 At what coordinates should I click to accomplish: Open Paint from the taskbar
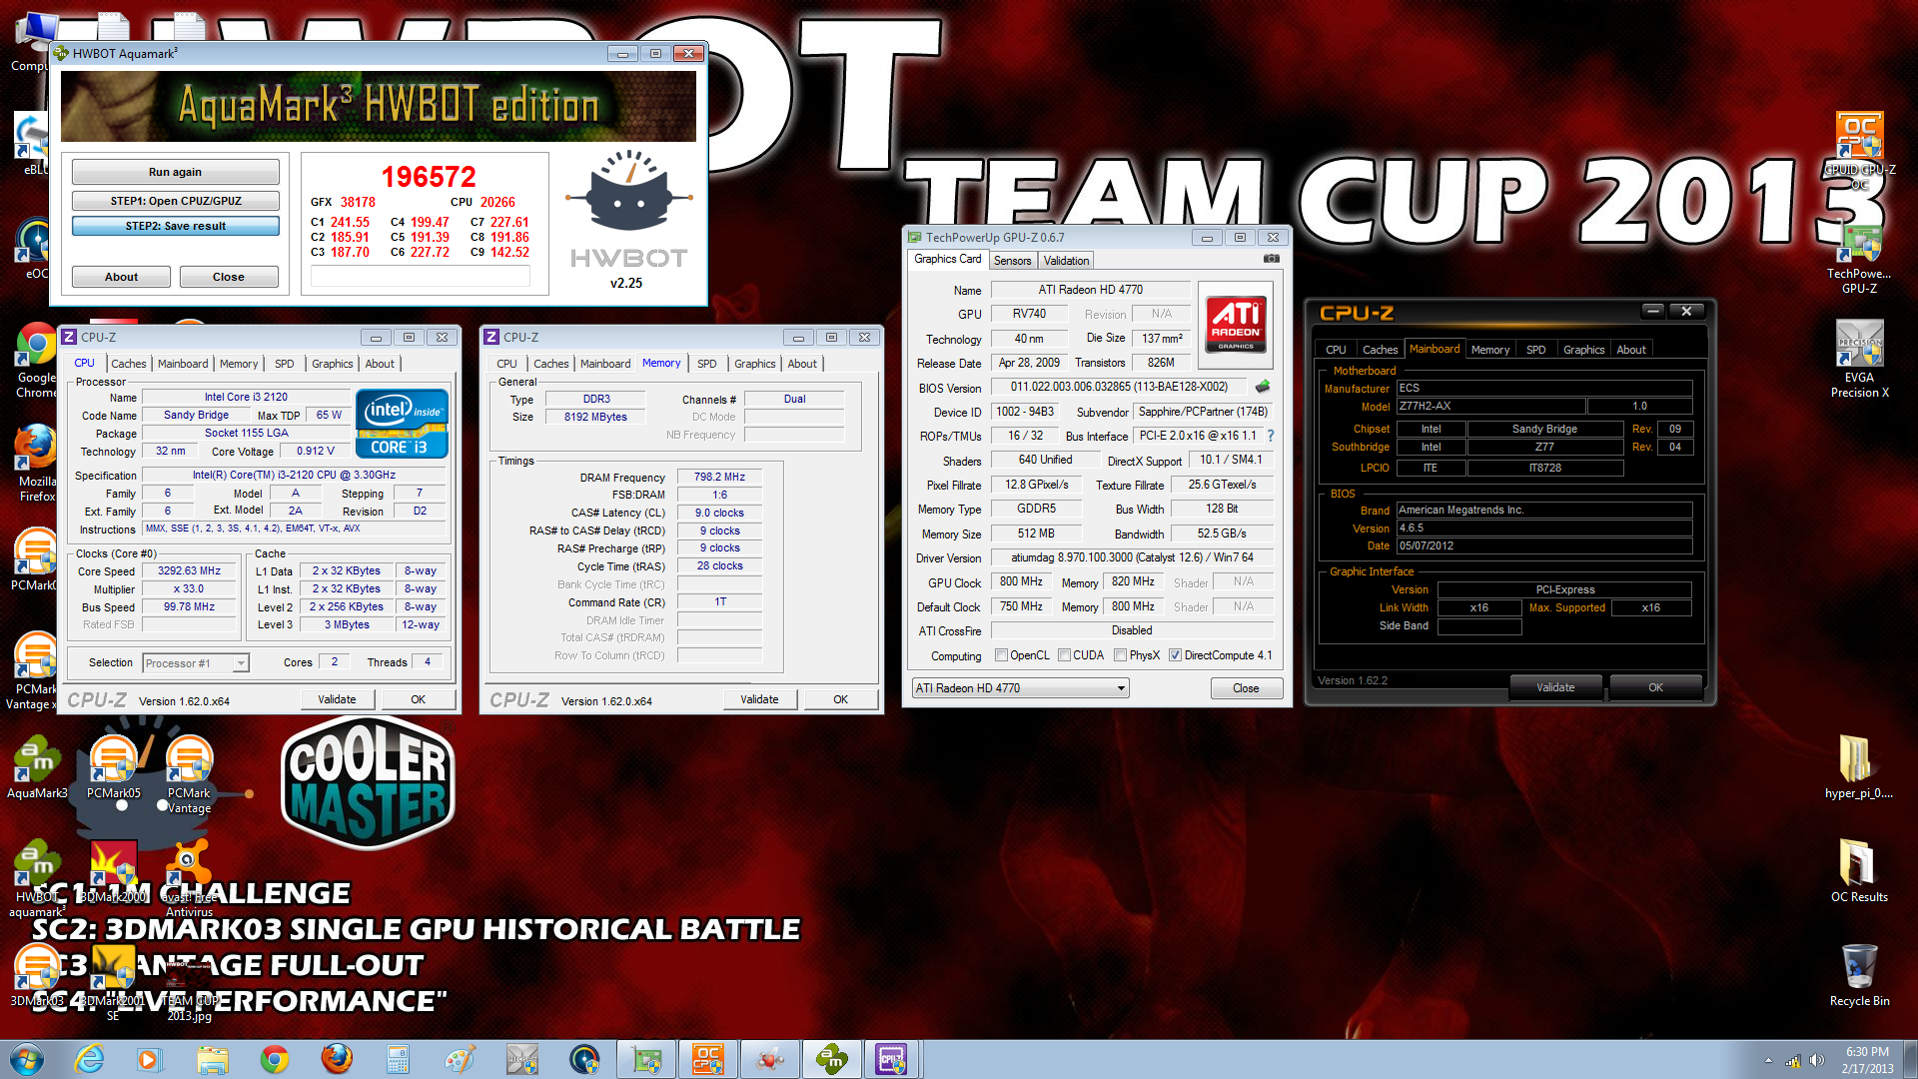[x=460, y=1059]
